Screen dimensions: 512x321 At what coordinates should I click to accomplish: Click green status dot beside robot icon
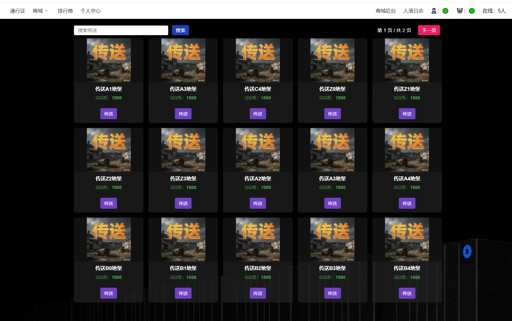pos(472,11)
